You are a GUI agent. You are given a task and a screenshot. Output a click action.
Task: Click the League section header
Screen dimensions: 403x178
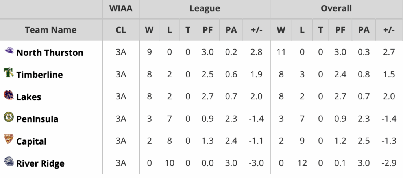tap(205, 8)
